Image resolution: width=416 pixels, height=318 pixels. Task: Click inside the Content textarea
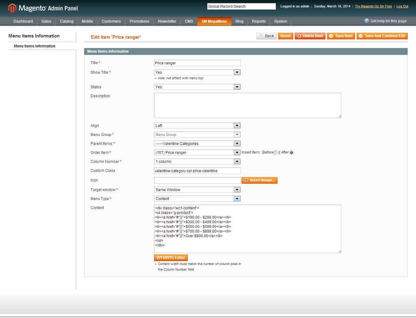248,229
